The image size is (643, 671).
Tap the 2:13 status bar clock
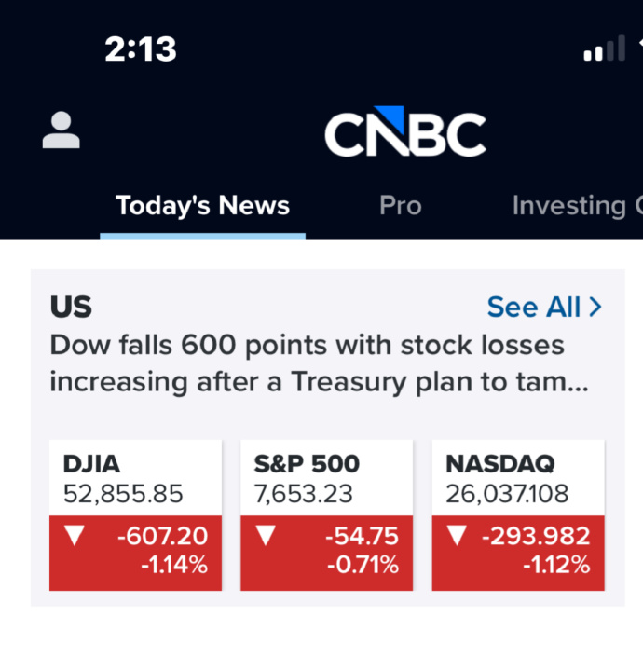click(141, 48)
